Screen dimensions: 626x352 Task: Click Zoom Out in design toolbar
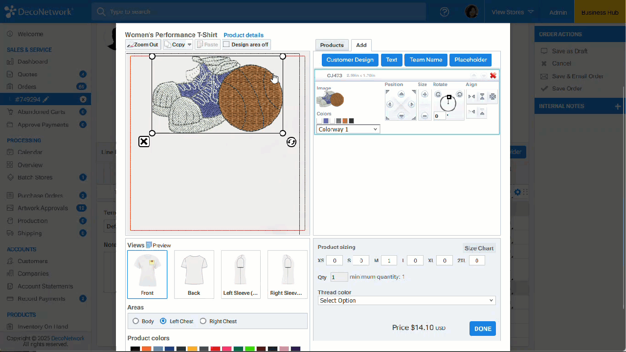tap(143, 44)
